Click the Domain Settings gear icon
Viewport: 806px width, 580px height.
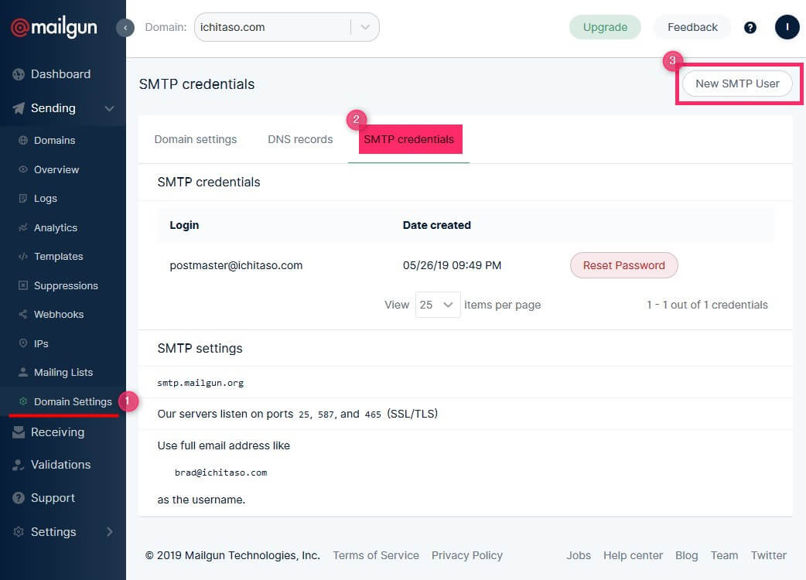tap(23, 402)
